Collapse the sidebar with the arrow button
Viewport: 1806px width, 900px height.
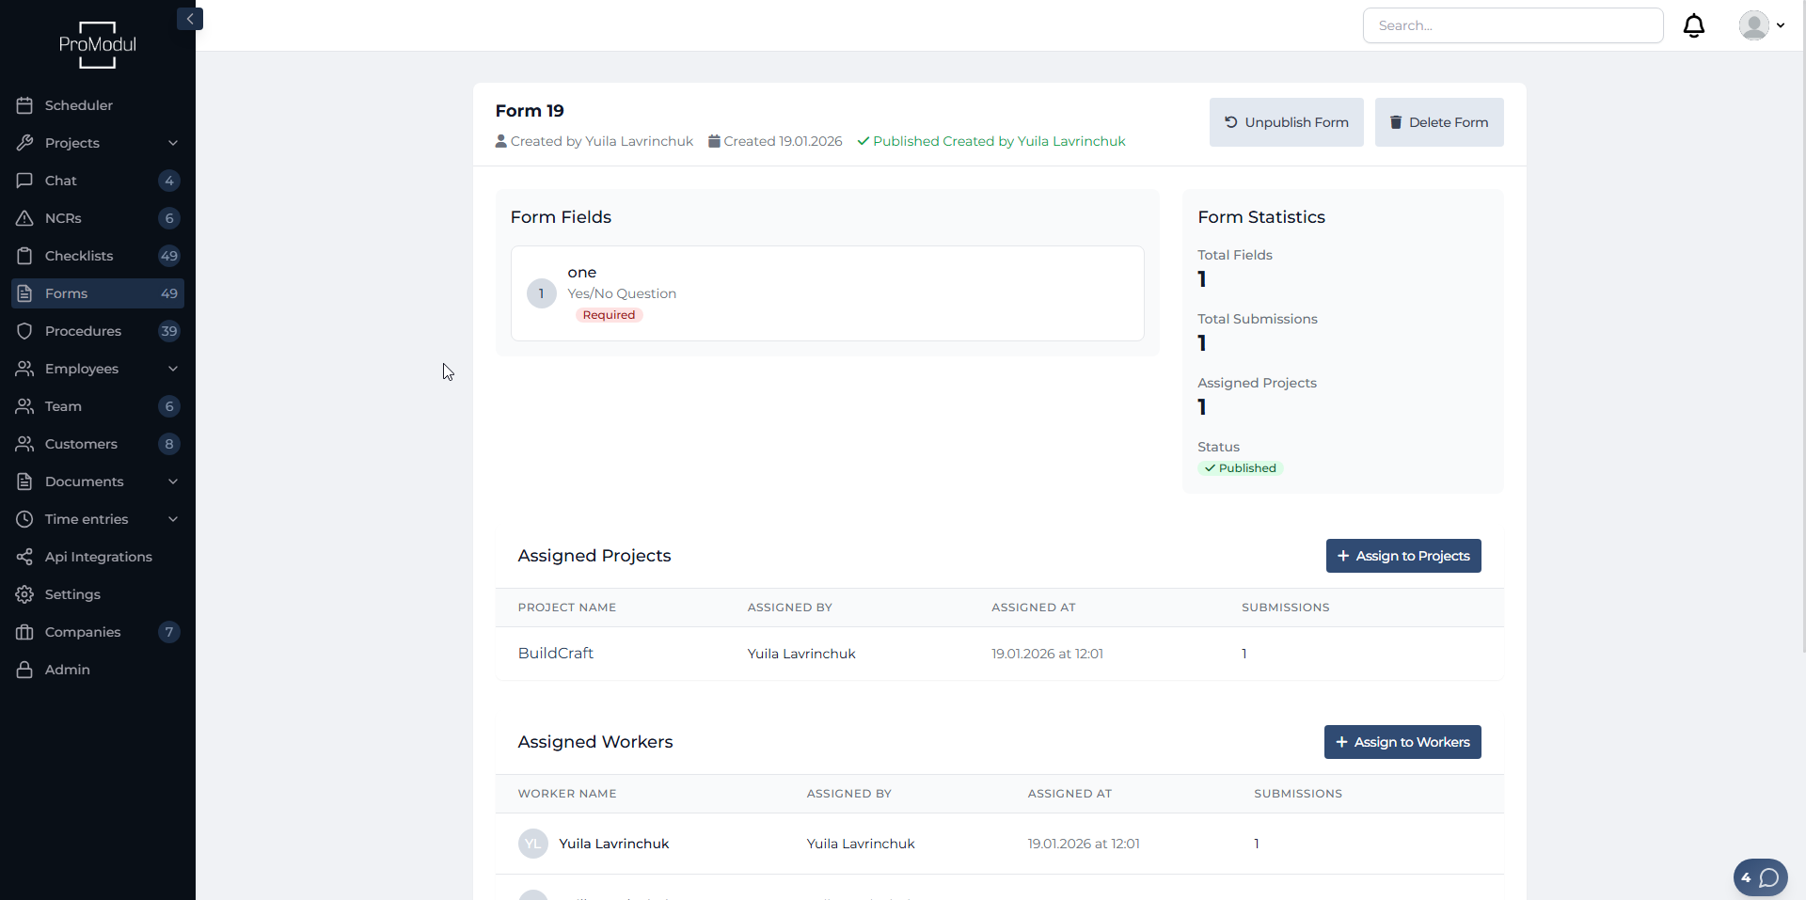pos(190,19)
